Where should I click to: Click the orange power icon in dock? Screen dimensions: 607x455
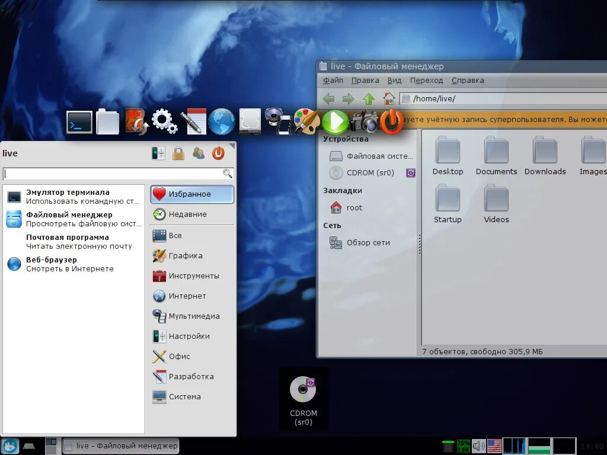coord(392,121)
